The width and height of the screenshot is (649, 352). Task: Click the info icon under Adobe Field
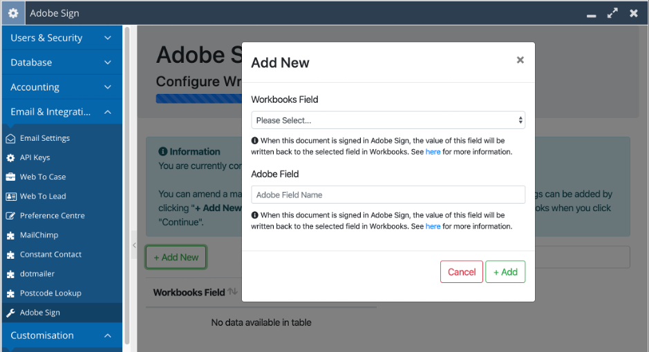(x=254, y=215)
